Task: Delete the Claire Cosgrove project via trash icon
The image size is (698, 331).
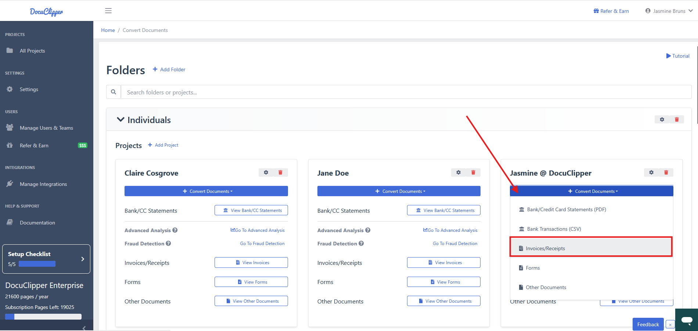Action: tap(280, 172)
